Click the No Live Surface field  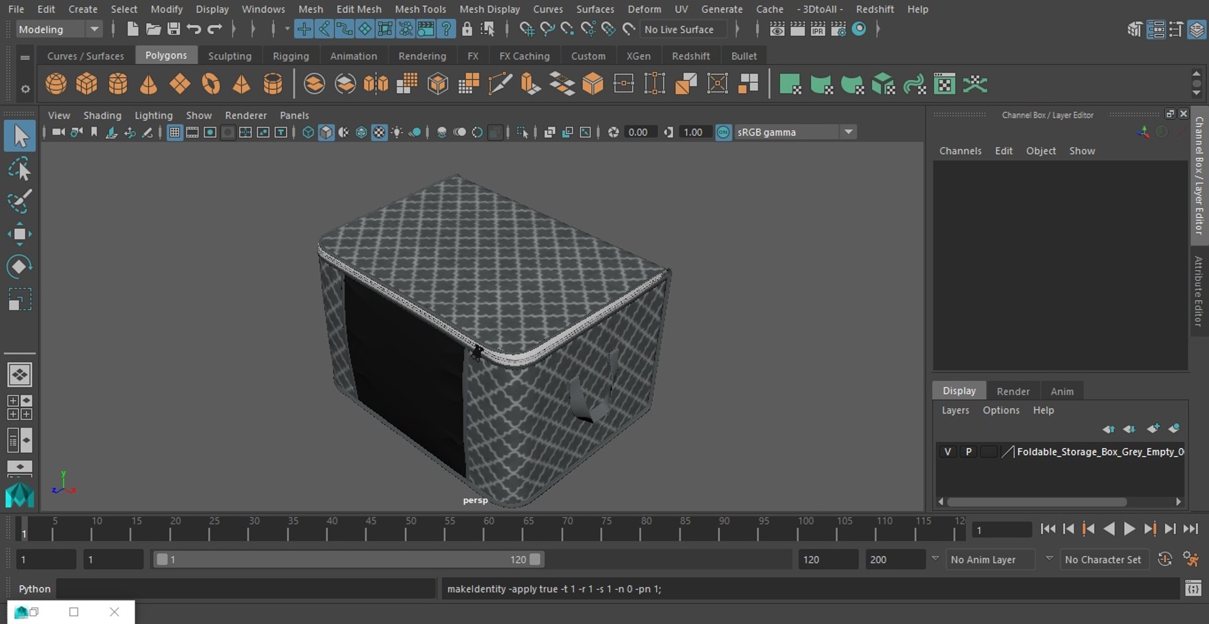683,29
